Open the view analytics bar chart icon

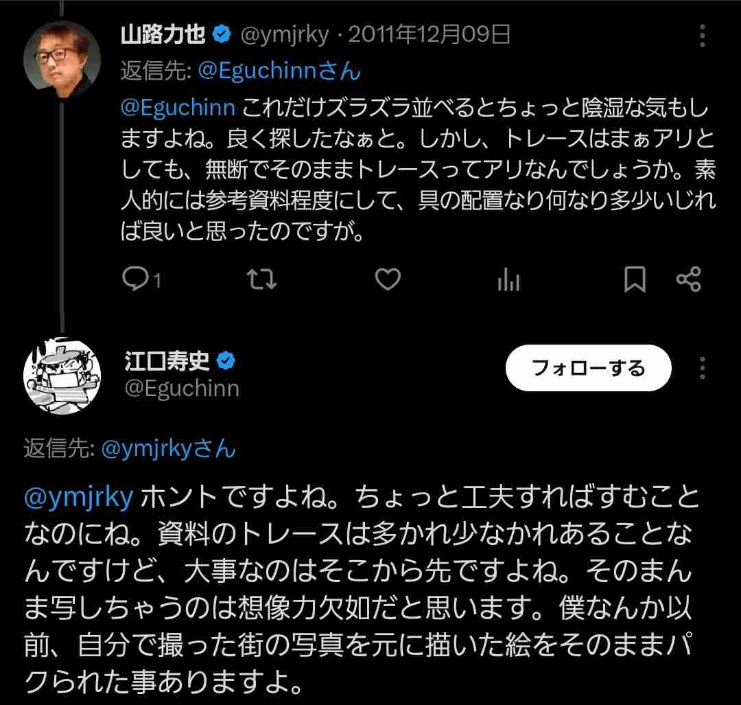pos(508,279)
